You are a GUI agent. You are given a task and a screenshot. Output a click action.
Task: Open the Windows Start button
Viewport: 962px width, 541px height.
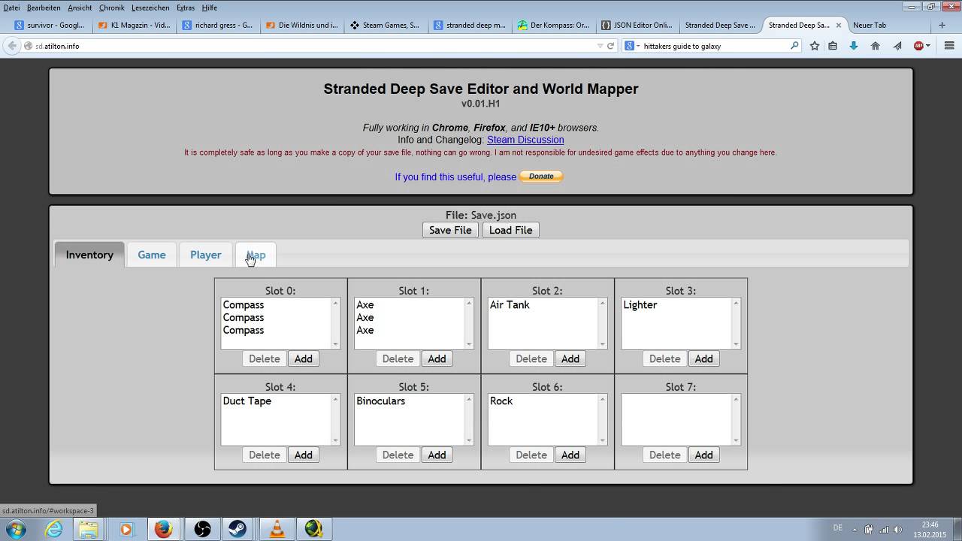pyautogui.click(x=16, y=529)
